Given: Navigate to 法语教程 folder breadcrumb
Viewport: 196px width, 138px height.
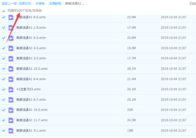Looking at the screenshot, I should coord(55,4).
